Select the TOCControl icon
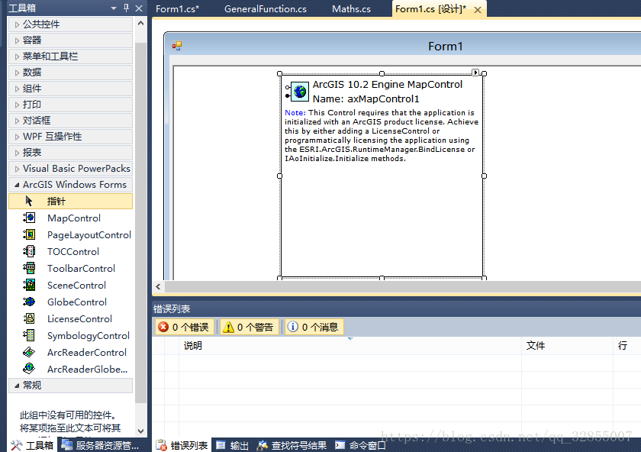Screen dimensions: 641x452 click(x=30, y=251)
